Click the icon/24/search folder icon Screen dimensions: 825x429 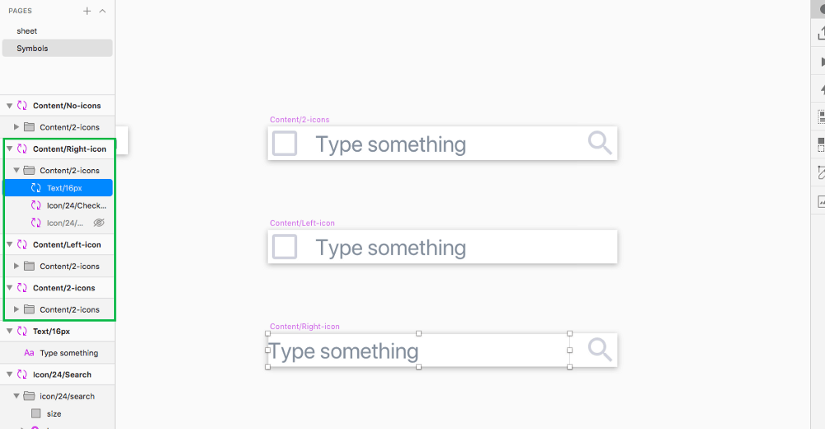click(30, 396)
